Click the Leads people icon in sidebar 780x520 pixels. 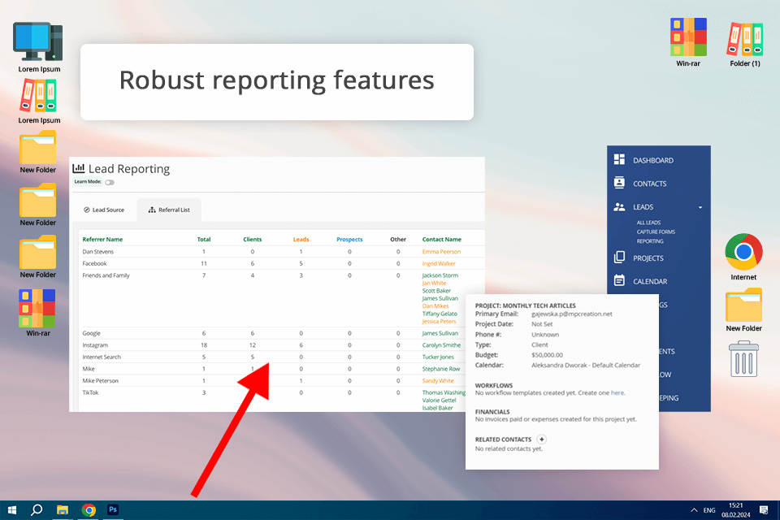[619, 207]
